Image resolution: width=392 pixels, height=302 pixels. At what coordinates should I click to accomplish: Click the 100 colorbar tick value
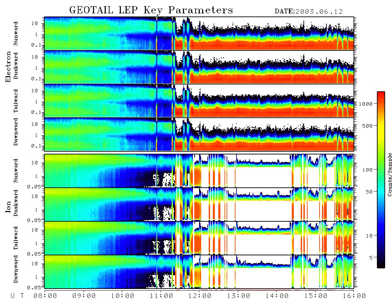click(368, 170)
